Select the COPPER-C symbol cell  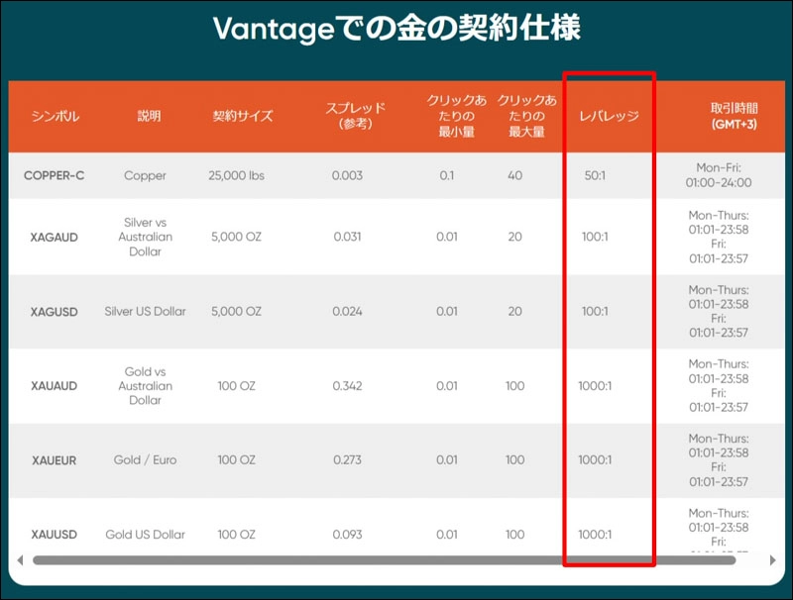[54, 176]
